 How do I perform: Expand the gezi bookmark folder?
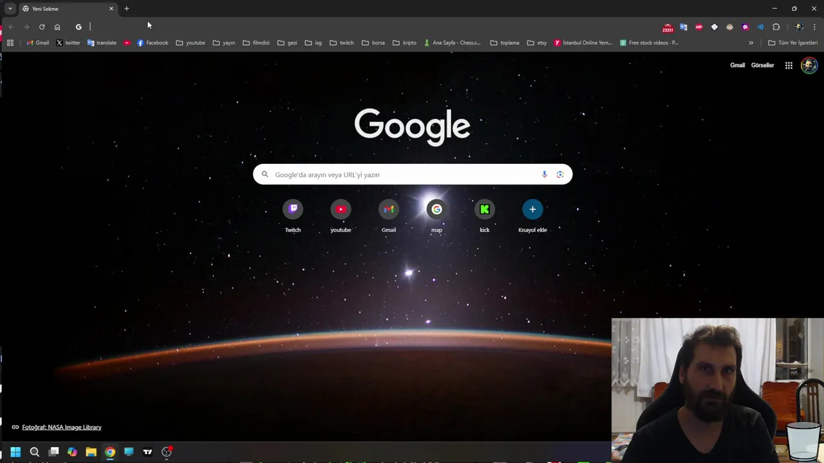287,43
